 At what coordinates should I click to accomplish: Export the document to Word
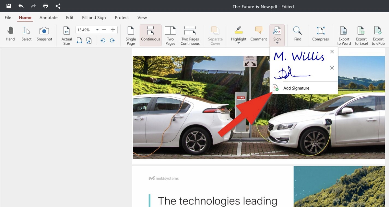[344, 36]
